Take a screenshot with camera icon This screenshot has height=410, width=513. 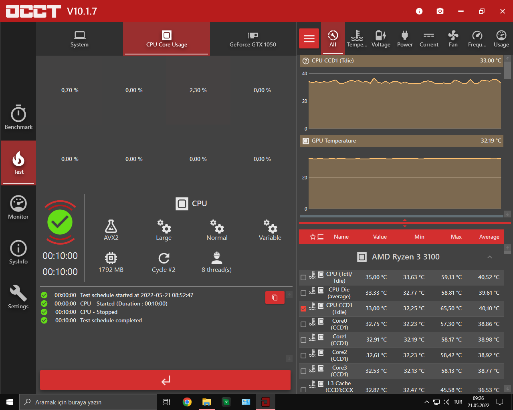(x=440, y=11)
